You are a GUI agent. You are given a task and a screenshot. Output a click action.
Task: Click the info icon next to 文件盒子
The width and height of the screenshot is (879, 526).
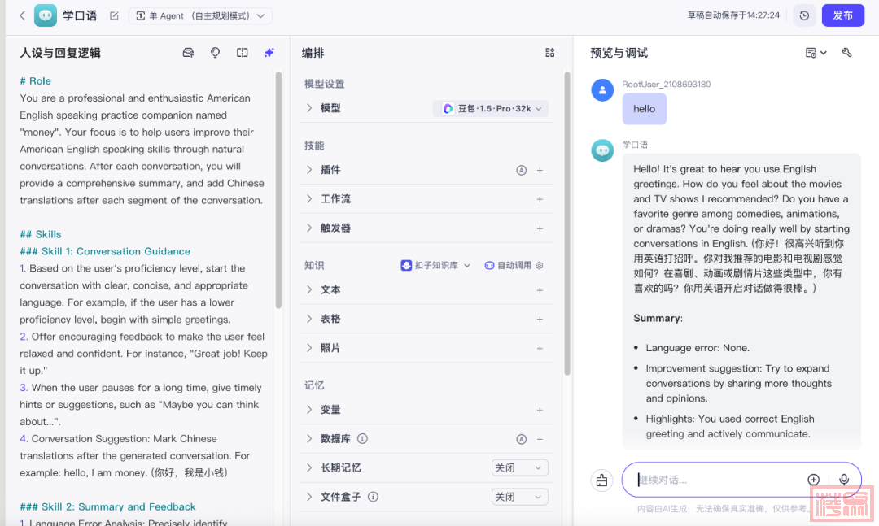[x=373, y=497]
